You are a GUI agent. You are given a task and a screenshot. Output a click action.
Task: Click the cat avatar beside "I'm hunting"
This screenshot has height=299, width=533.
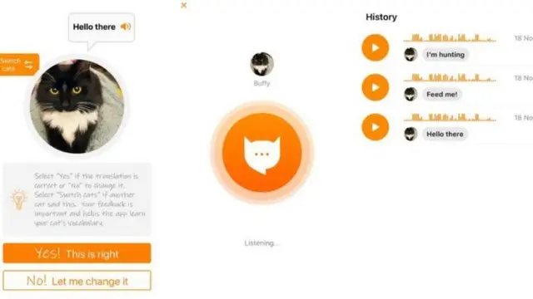tap(411, 54)
